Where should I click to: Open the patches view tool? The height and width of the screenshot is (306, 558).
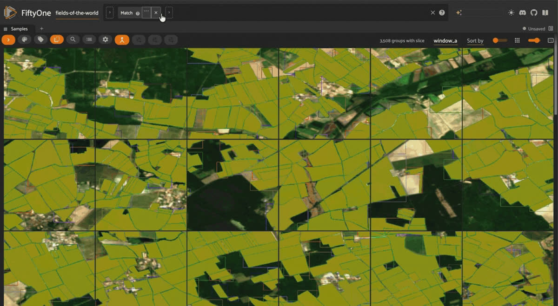[x=57, y=40]
